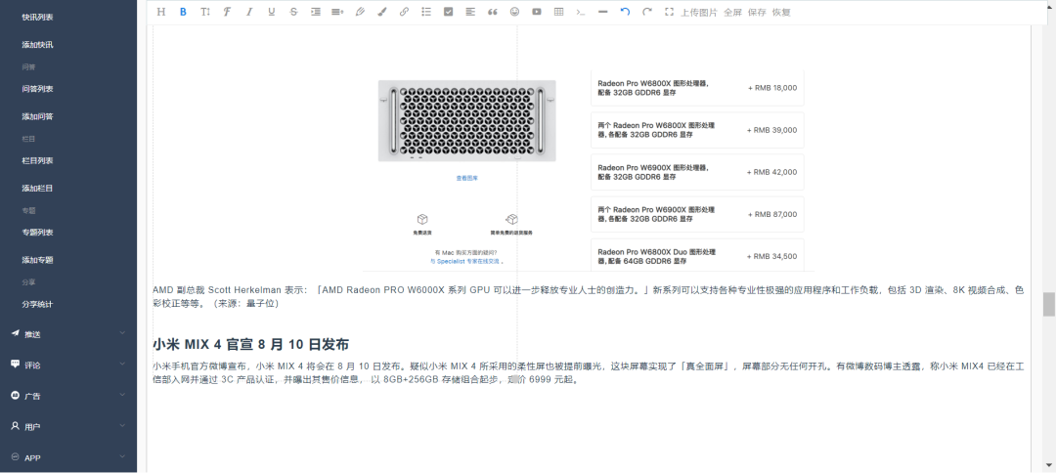Click the indent icon
Viewport: 1056px width, 473px height.
(x=315, y=12)
